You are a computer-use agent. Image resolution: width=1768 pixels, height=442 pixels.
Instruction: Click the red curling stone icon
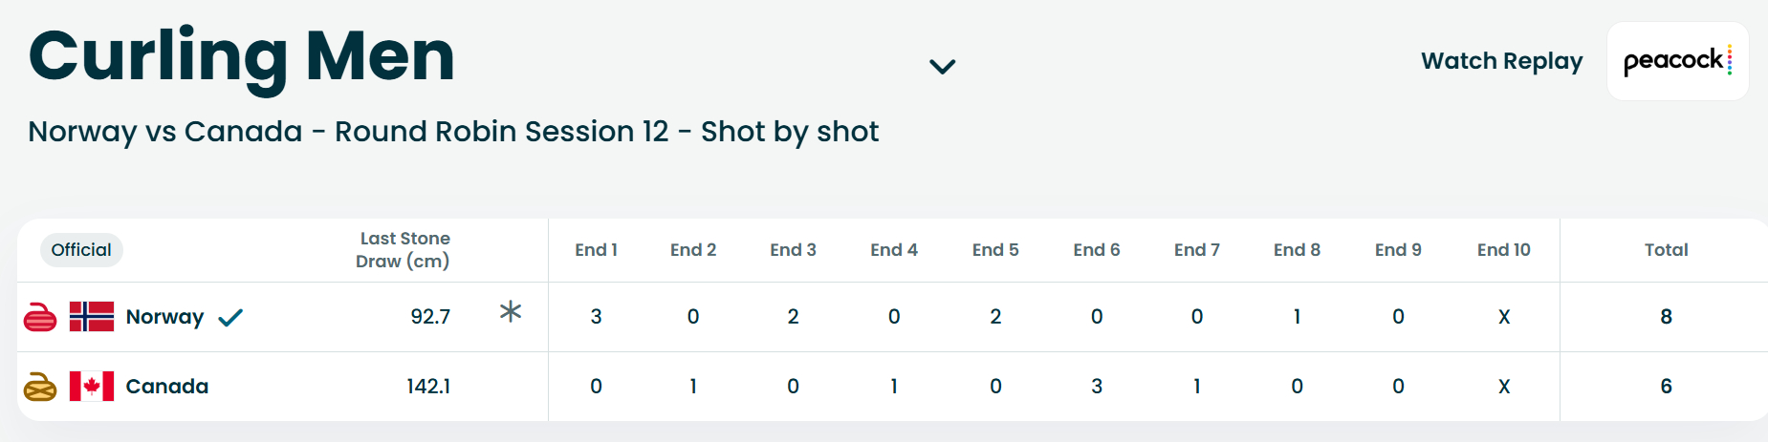coord(40,317)
